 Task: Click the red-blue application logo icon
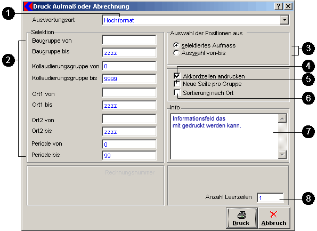click(28, 6)
